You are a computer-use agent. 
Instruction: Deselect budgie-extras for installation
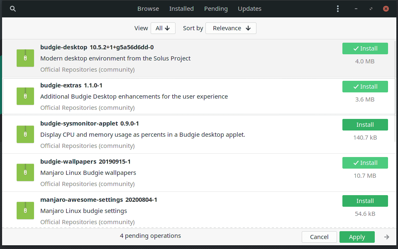coord(365,87)
